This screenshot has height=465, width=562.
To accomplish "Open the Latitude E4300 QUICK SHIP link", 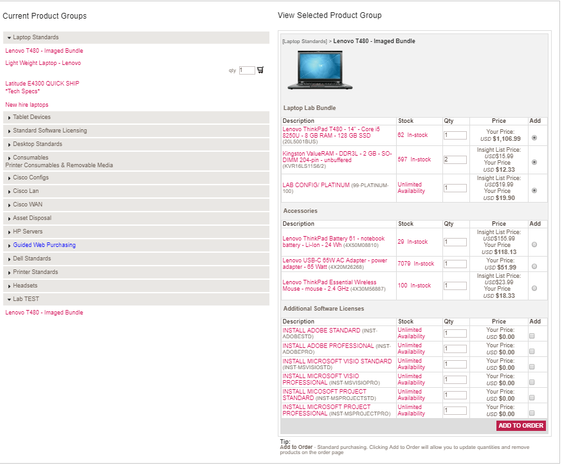I will coord(42,84).
